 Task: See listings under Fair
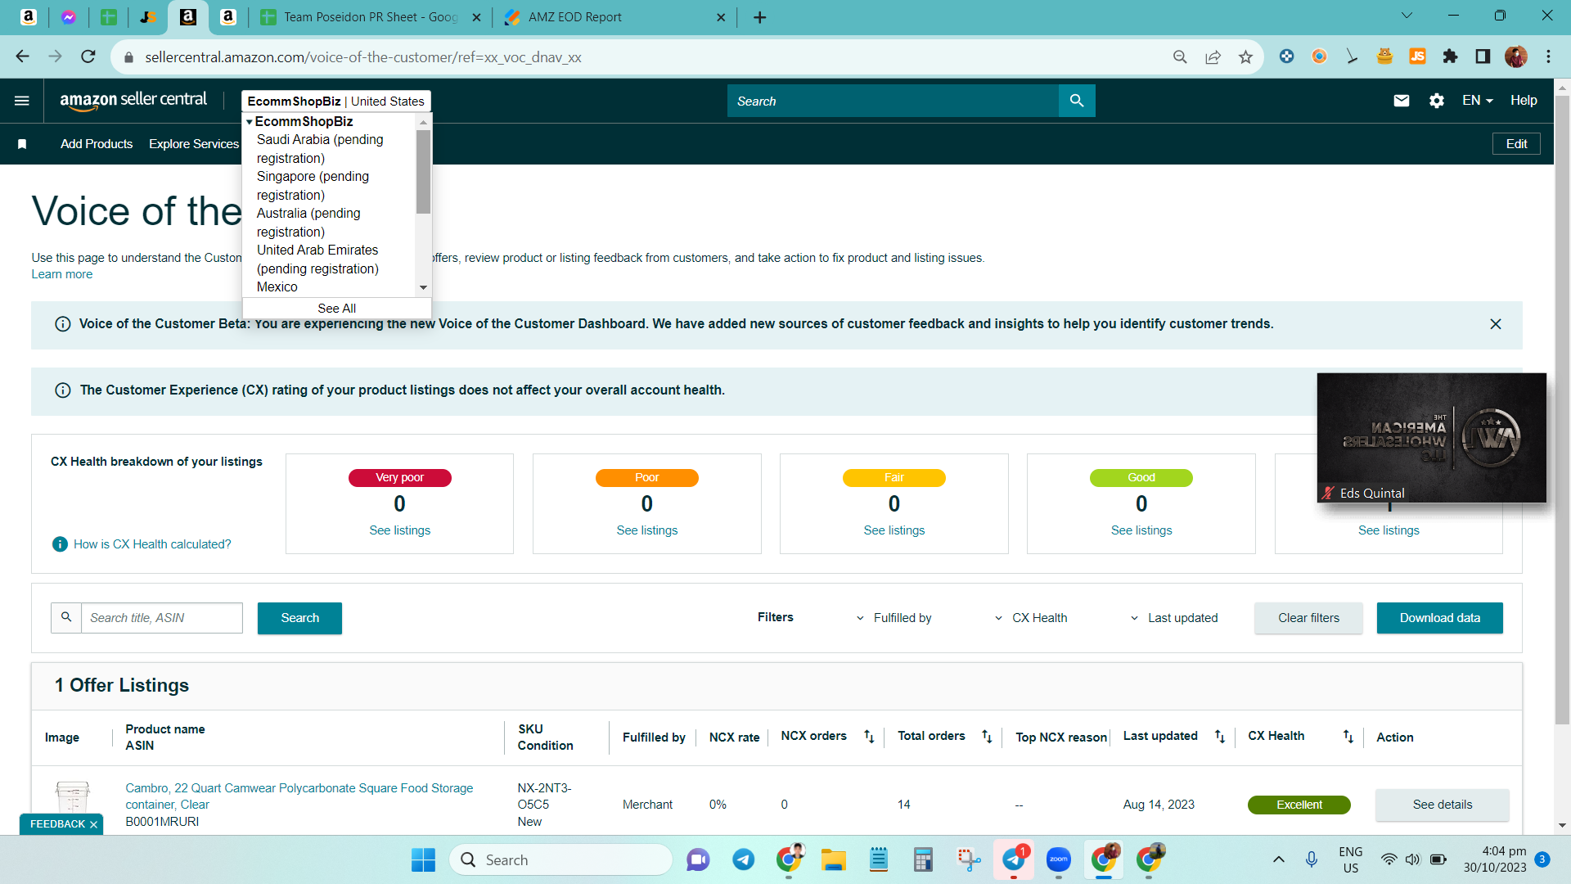click(x=894, y=530)
